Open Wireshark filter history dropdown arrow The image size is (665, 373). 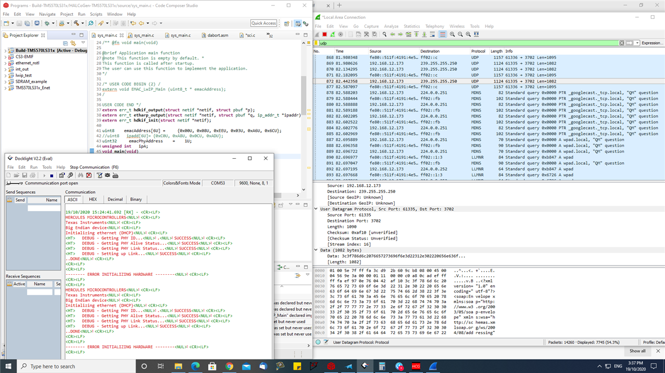pyautogui.click(x=637, y=43)
